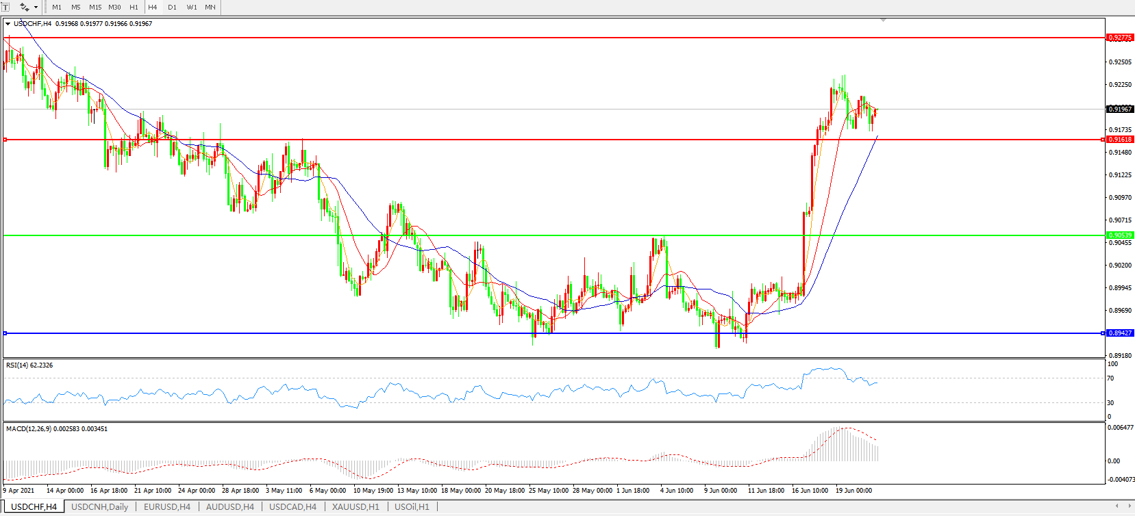Toggle the H4 timeframe button
Image resolution: width=1135 pixels, height=516 pixels.
point(153,8)
